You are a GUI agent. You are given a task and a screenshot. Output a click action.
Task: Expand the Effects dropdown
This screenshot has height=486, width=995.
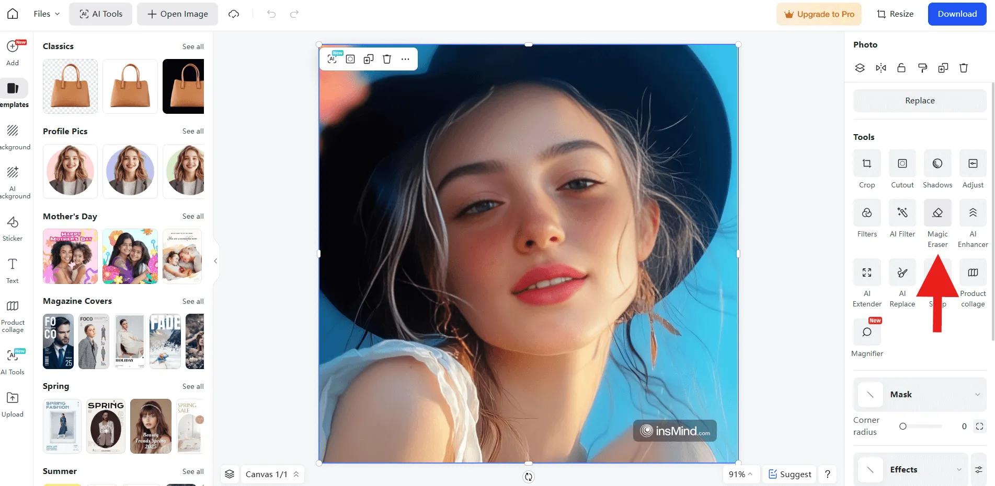point(911,470)
